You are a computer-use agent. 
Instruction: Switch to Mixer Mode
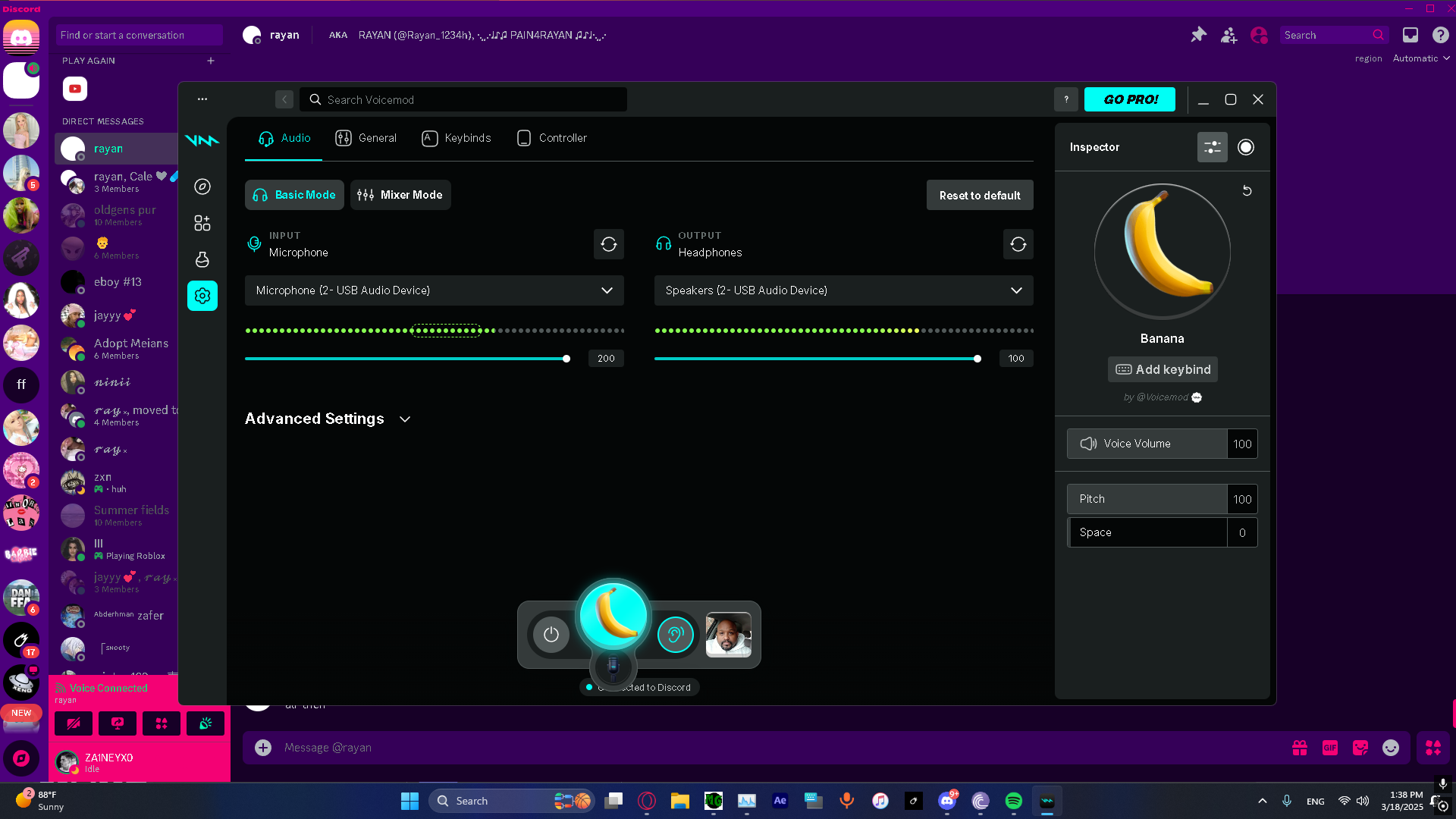click(x=400, y=195)
